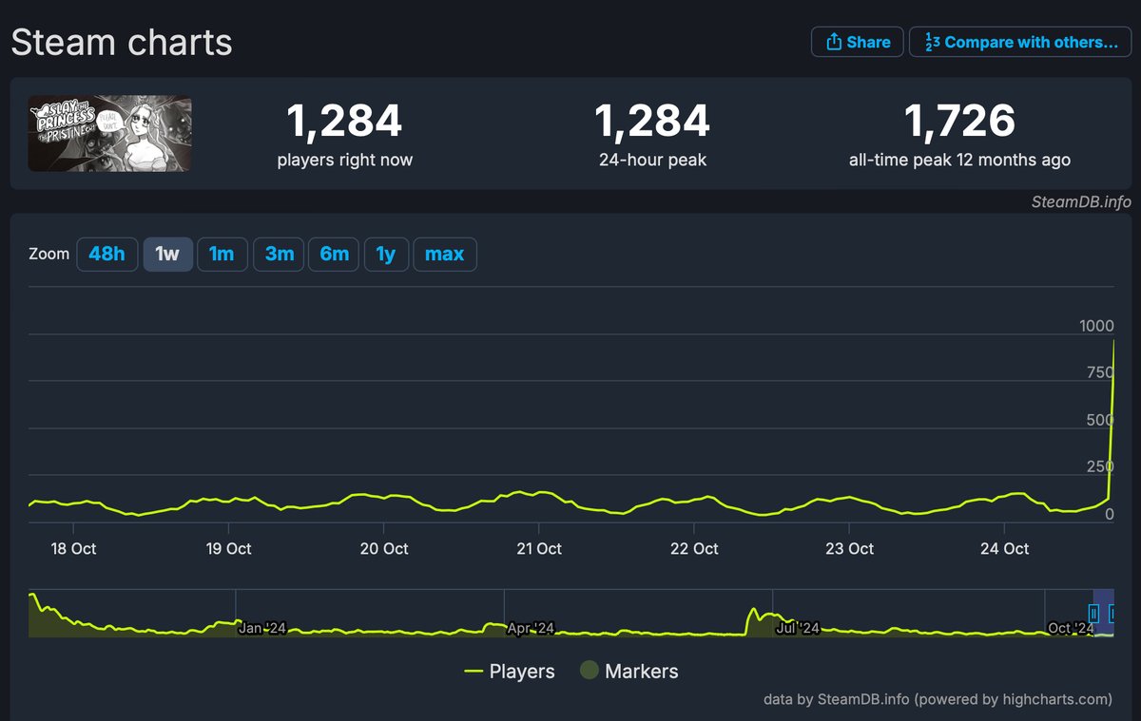1141x721 pixels.
Task: Switch zoom to 6m
Action: (335, 254)
